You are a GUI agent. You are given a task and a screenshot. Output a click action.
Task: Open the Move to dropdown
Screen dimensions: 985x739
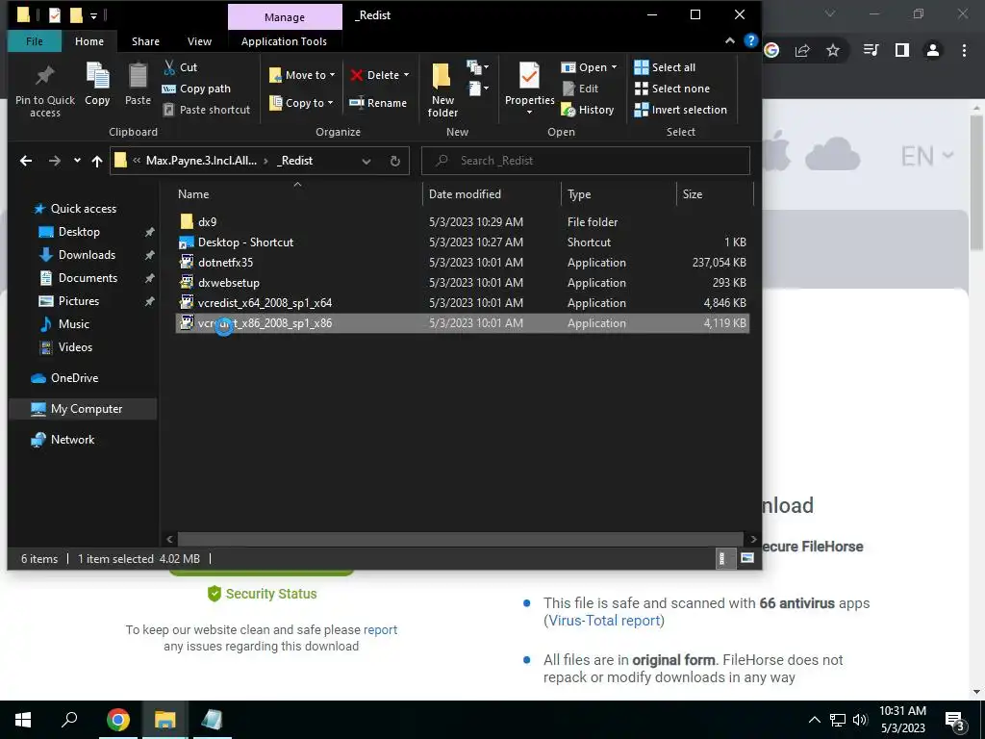(302, 75)
